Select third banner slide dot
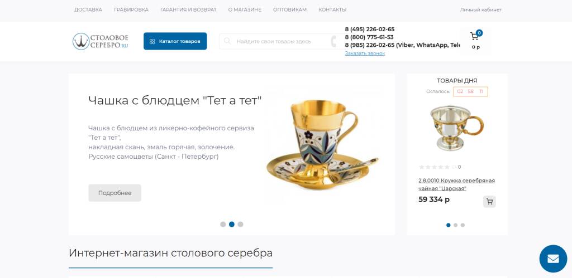Image resolution: width=572 pixels, height=278 pixels. 240,224
